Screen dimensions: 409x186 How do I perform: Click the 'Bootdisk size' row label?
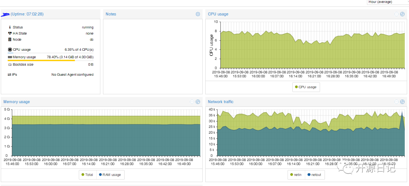pyautogui.click(x=23, y=64)
